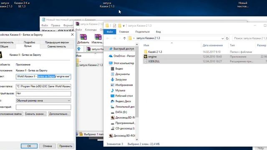Select the engine application file in Explorer
Image resolution: width=267 pixels, height=150 pixels.
click(152, 57)
